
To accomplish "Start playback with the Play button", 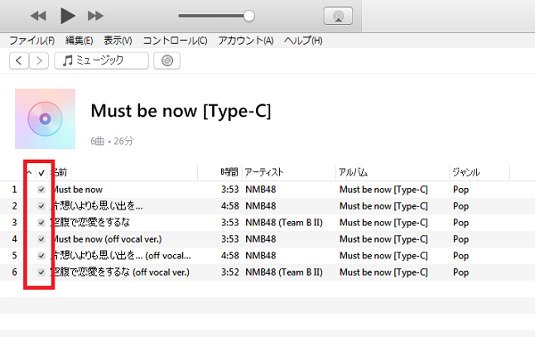I will click(68, 16).
